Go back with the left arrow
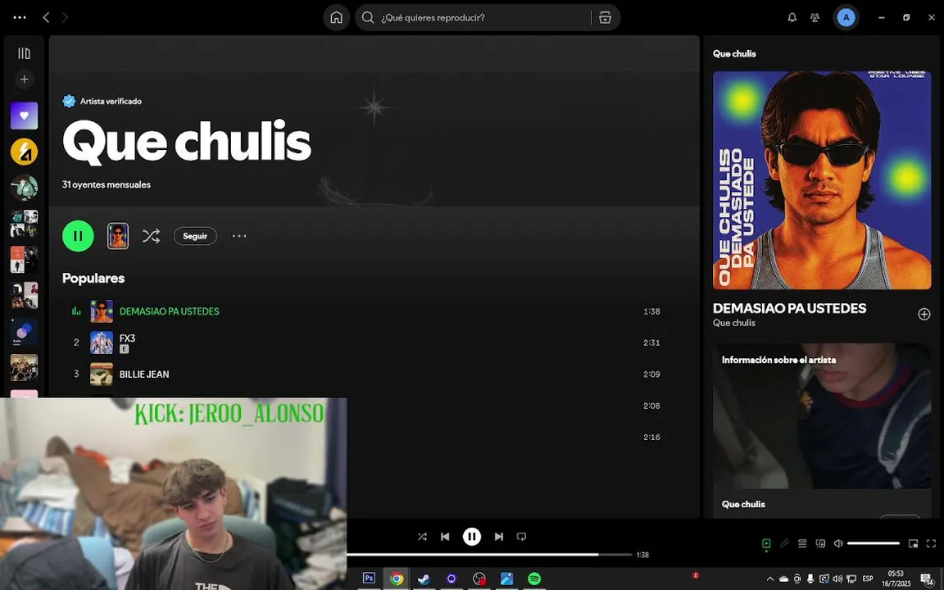The height and width of the screenshot is (590, 944). pyautogui.click(x=46, y=17)
